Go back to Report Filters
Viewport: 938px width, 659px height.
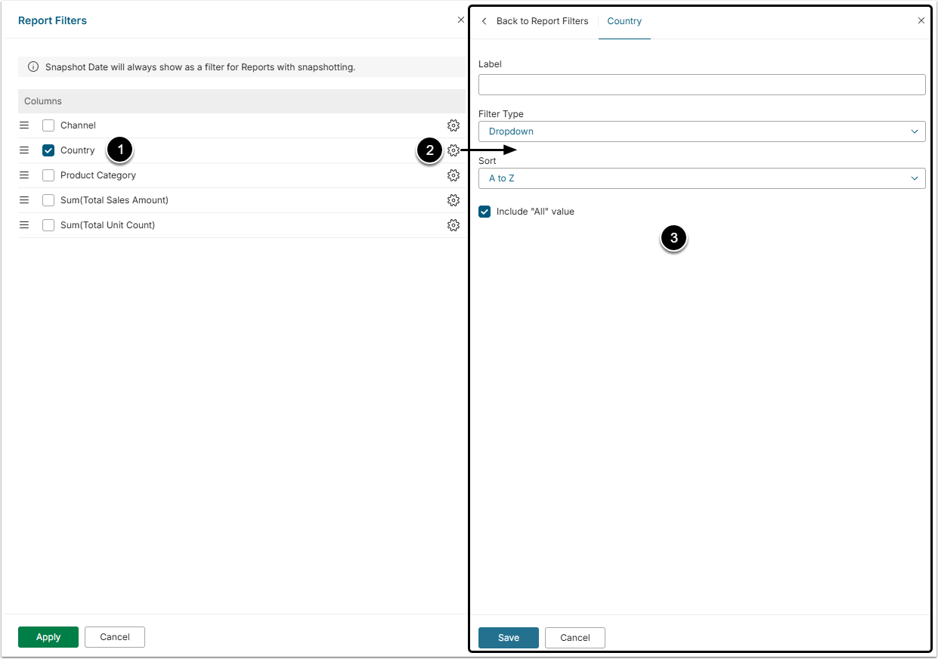coord(534,21)
